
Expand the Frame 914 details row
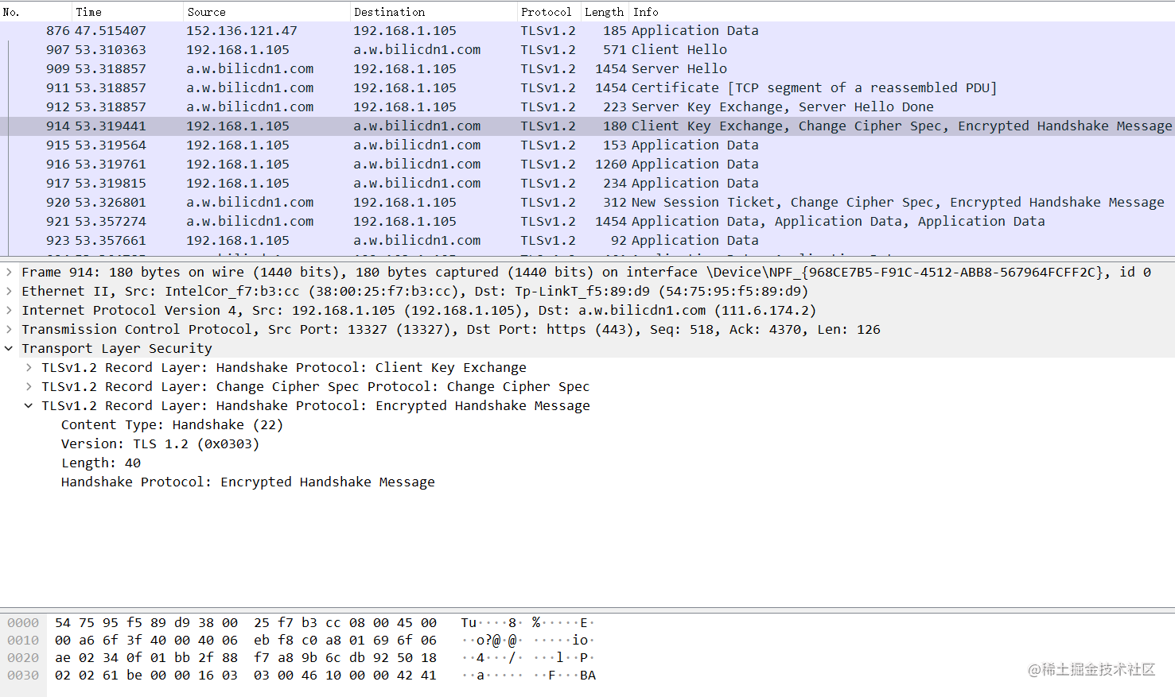pyautogui.click(x=9, y=272)
